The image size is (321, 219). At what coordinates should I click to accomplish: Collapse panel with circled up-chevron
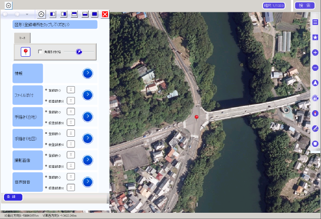pos(41,14)
